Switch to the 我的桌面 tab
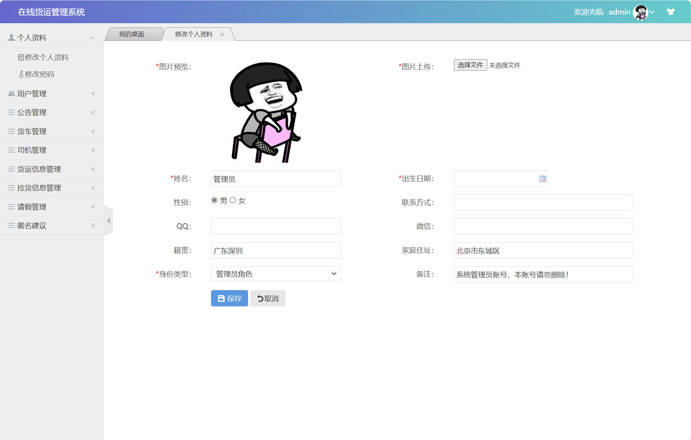This screenshot has width=691, height=440. pos(132,34)
